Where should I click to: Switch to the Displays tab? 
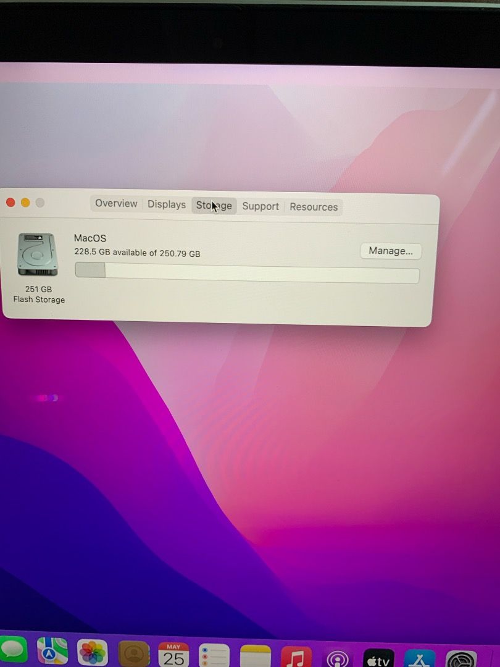click(x=166, y=204)
